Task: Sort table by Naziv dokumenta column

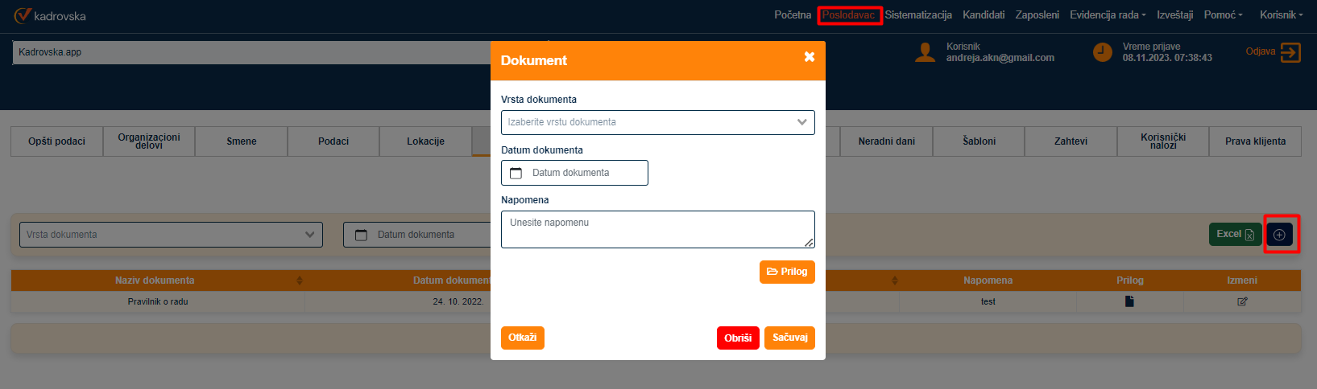Action: [155, 280]
